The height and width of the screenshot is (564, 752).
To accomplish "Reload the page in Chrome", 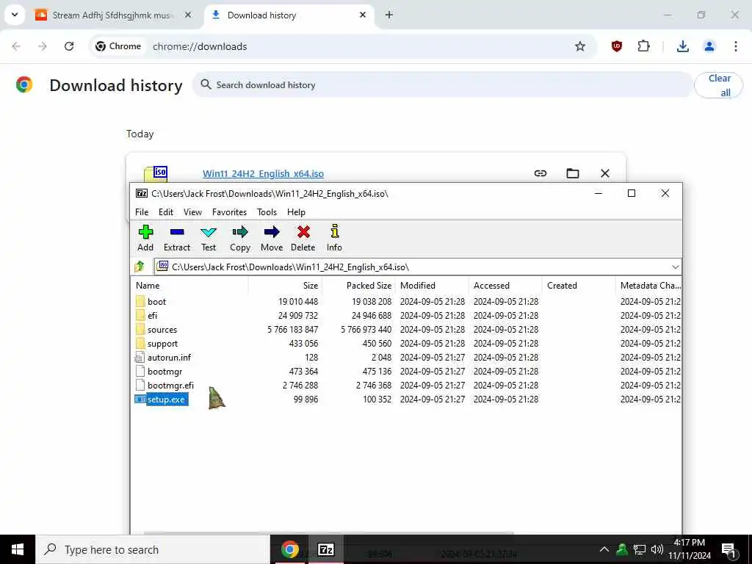I will click(x=69, y=46).
